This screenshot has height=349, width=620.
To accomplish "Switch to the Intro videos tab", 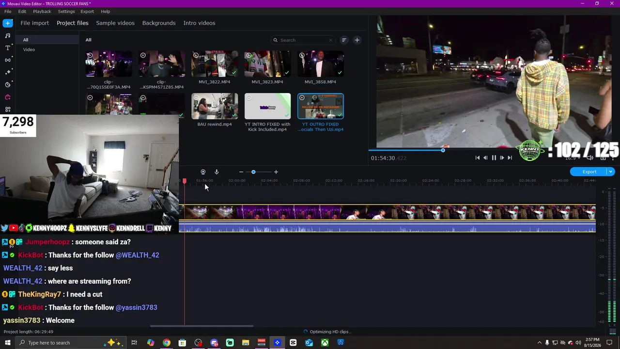I will [199, 23].
